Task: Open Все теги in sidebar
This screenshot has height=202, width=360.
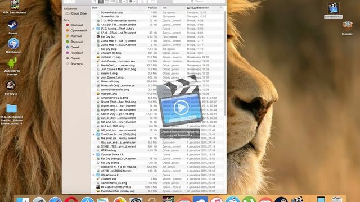Action: (x=75, y=64)
